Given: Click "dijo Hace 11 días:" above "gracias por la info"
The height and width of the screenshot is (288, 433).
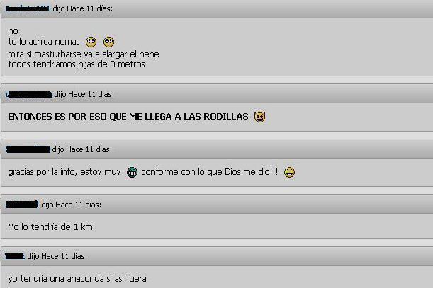Looking at the screenshot, I should [x=82, y=149].
